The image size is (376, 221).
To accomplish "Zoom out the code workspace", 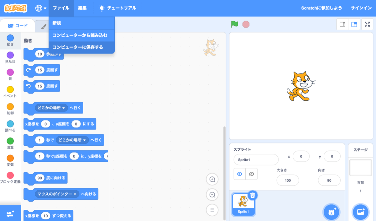I will pyautogui.click(x=212, y=195).
